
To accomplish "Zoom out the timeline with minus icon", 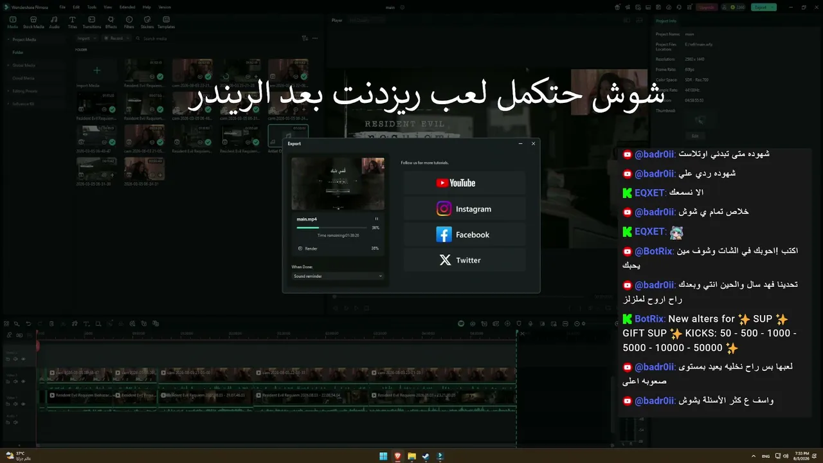I will click(576, 323).
